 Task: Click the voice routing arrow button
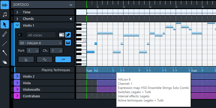[62, 35]
